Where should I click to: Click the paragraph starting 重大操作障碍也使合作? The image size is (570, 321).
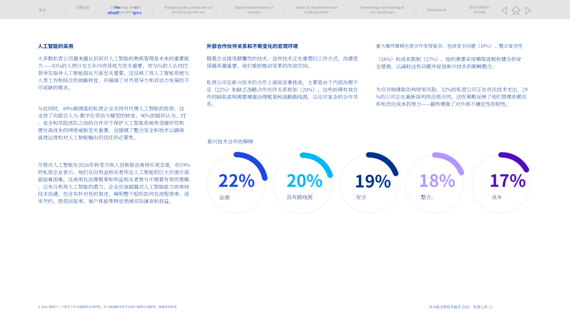point(449,56)
